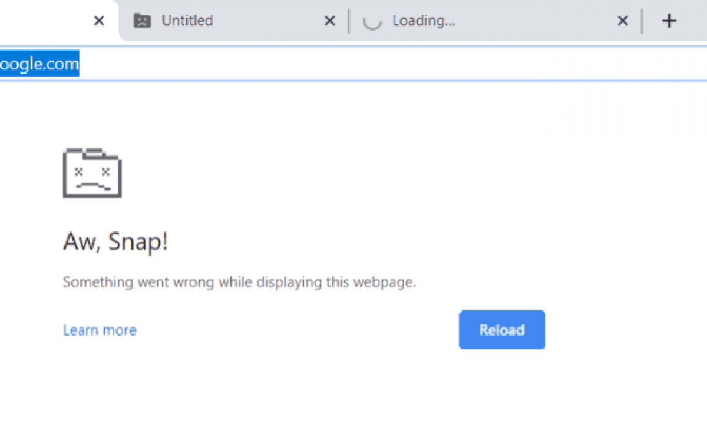Click the loading spinner on Loading tab
Screen dimensions: 707x424
pyautogui.click(x=372, y=22)
